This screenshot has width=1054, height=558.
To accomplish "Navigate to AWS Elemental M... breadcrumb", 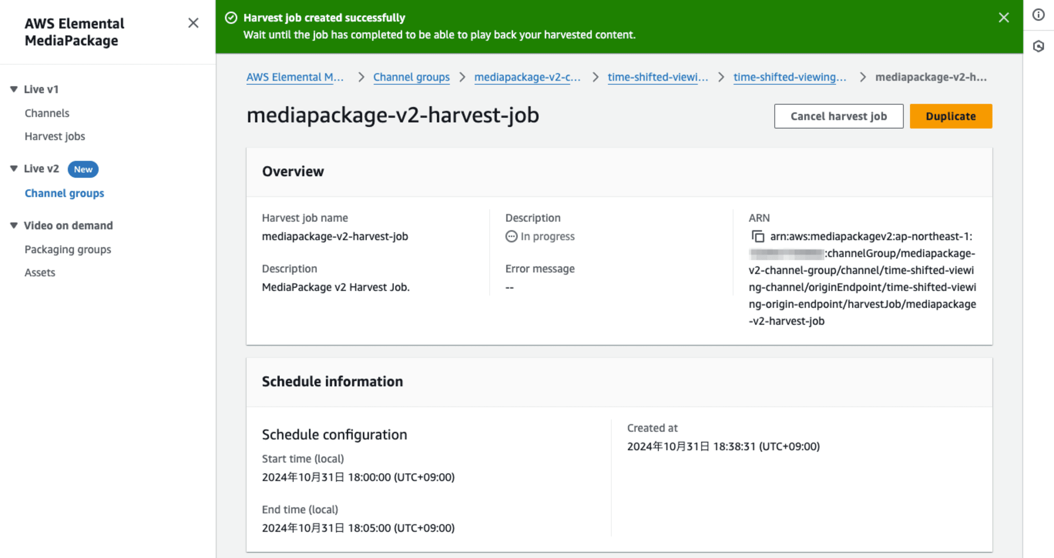I will click(295, 77).
